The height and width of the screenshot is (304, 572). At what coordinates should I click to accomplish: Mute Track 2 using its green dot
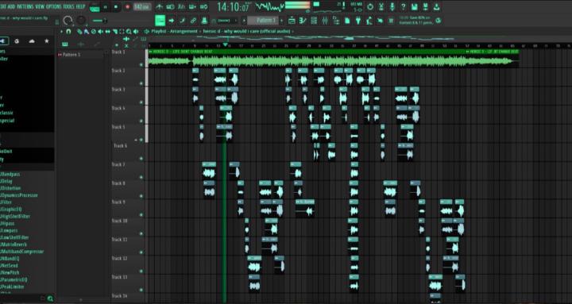click(141, 83)
